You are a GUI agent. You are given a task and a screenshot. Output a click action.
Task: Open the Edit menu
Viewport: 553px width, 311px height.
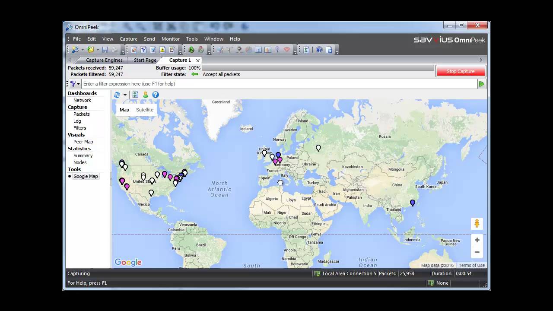92,39
